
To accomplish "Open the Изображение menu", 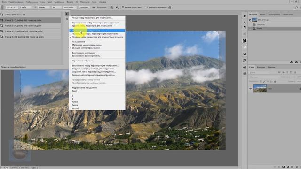I will [x=32, y=2].
